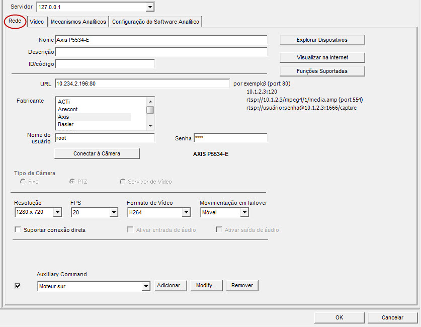The image size is (421, 327).
Task: Open the Auxiliary Command dropdown
Action: pyautogui.click(x=146, y=286)
